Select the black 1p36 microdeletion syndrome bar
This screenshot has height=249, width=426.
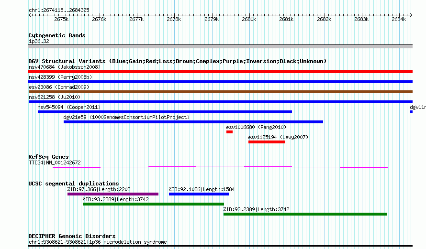click(220, 246)
